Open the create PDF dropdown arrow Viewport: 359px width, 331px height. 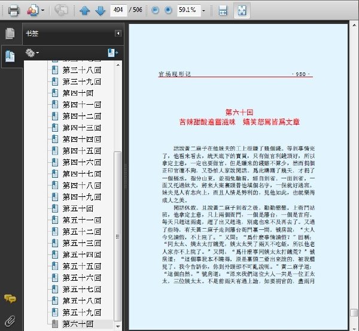[42, 11]
